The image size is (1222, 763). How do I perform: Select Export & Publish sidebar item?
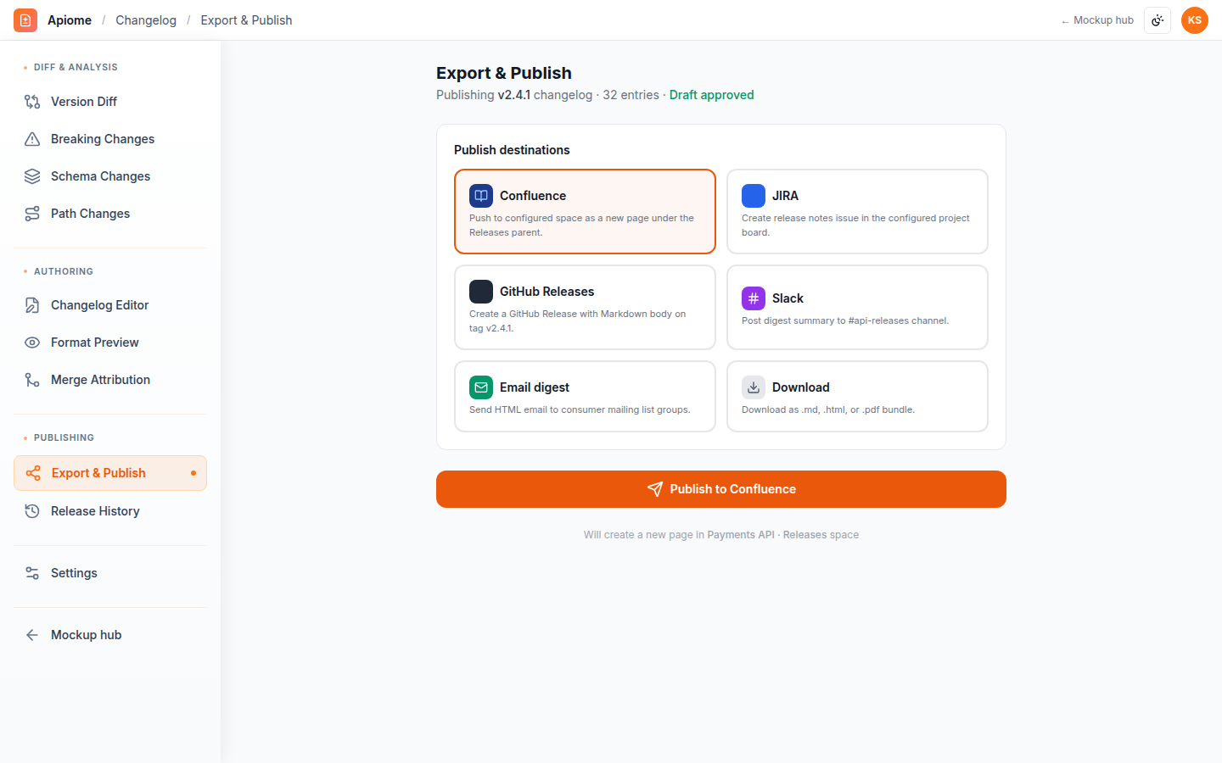(x=110, y=473)
